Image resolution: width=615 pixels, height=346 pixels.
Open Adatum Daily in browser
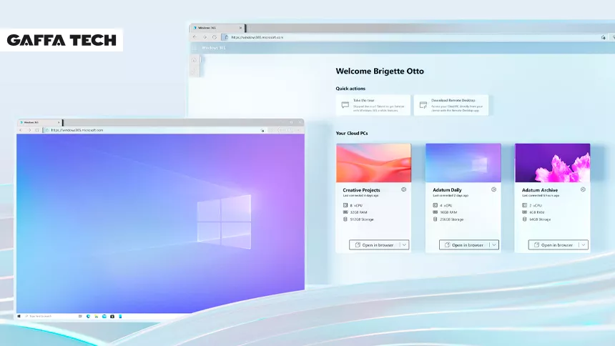point(464,244)
